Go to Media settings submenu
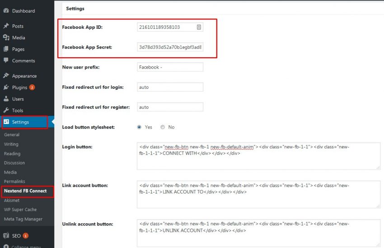This screenshot has height=248, width=384. 10,172
